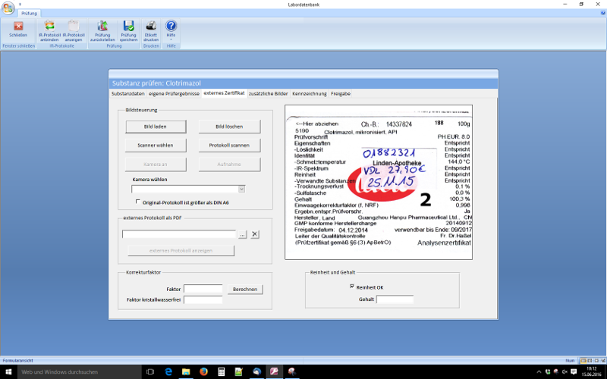Click the Protokoll scannen button
607x379 pixels.
(230, 145)
